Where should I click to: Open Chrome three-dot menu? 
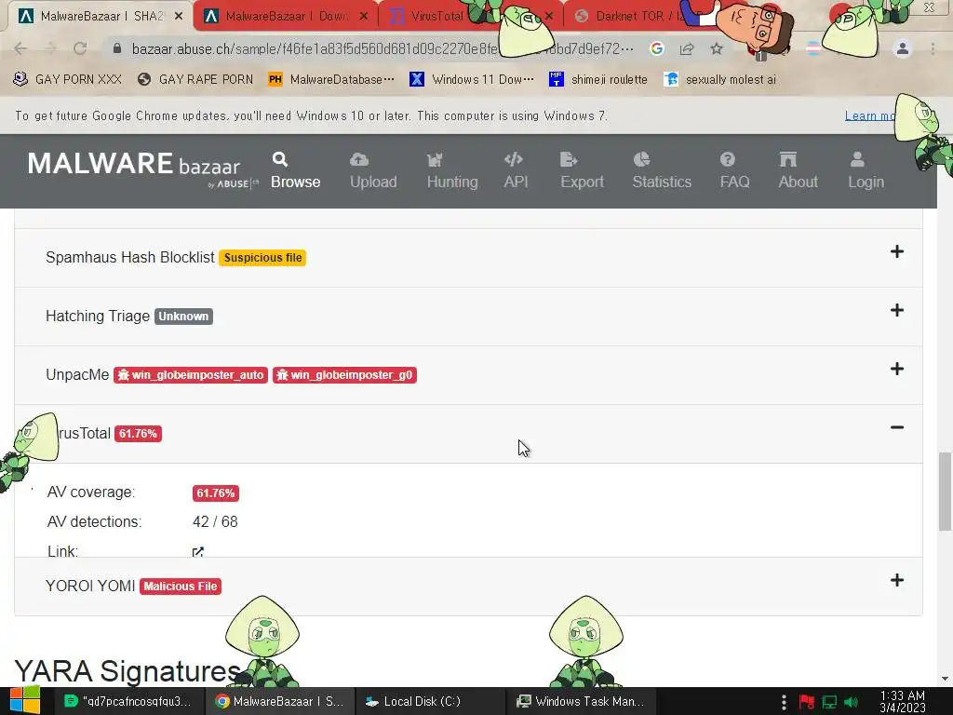click(933, 48)
